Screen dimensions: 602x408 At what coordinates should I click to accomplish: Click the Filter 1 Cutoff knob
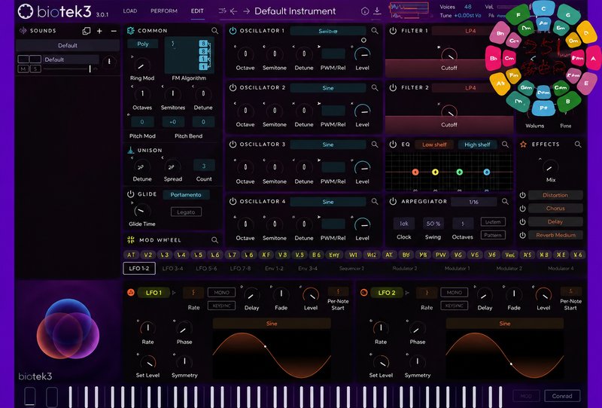click(448, 55)
